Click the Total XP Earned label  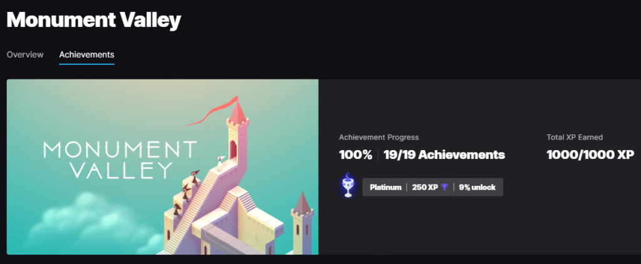(x=575, y=138)
